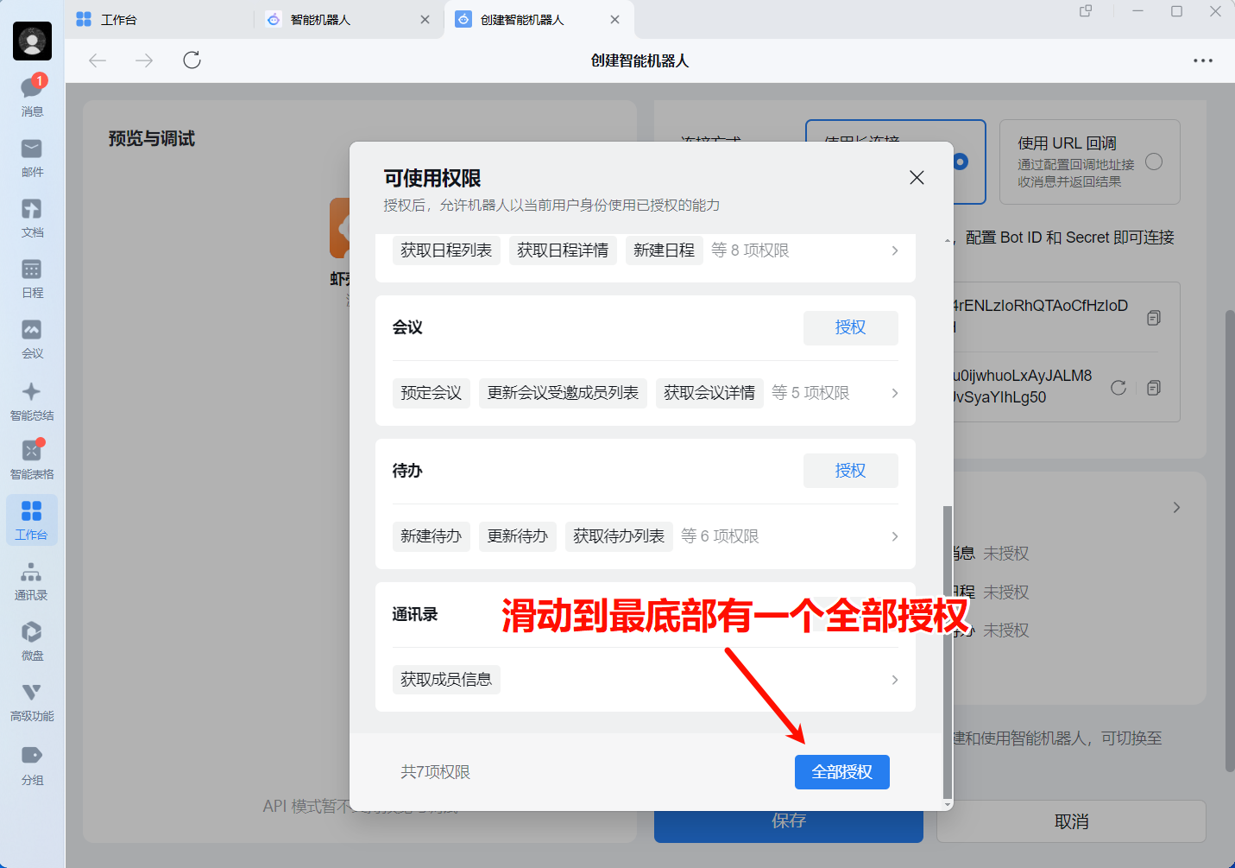Select 使用 URL 回调 radio option
The height and width of the screenshot is (868, 1235).
point(1154,162)
